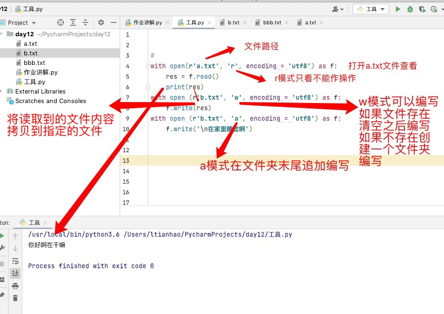Select b.txt in the project tree
Image resolution: width=444 pixels, height=314 pixels.
tap(31, 53)
